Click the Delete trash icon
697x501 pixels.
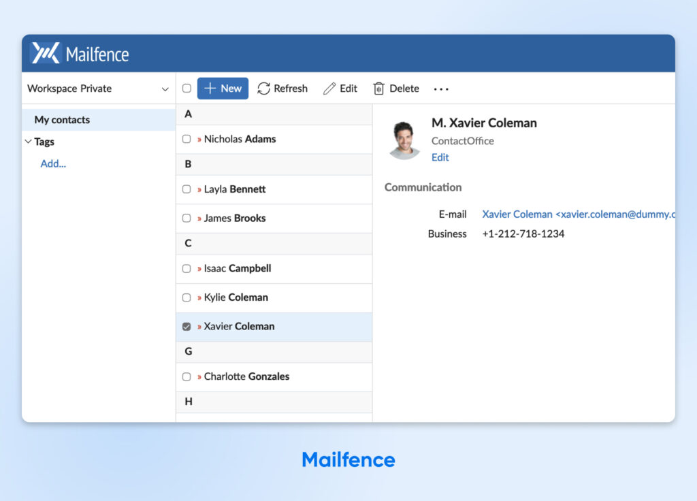point(378,88)
